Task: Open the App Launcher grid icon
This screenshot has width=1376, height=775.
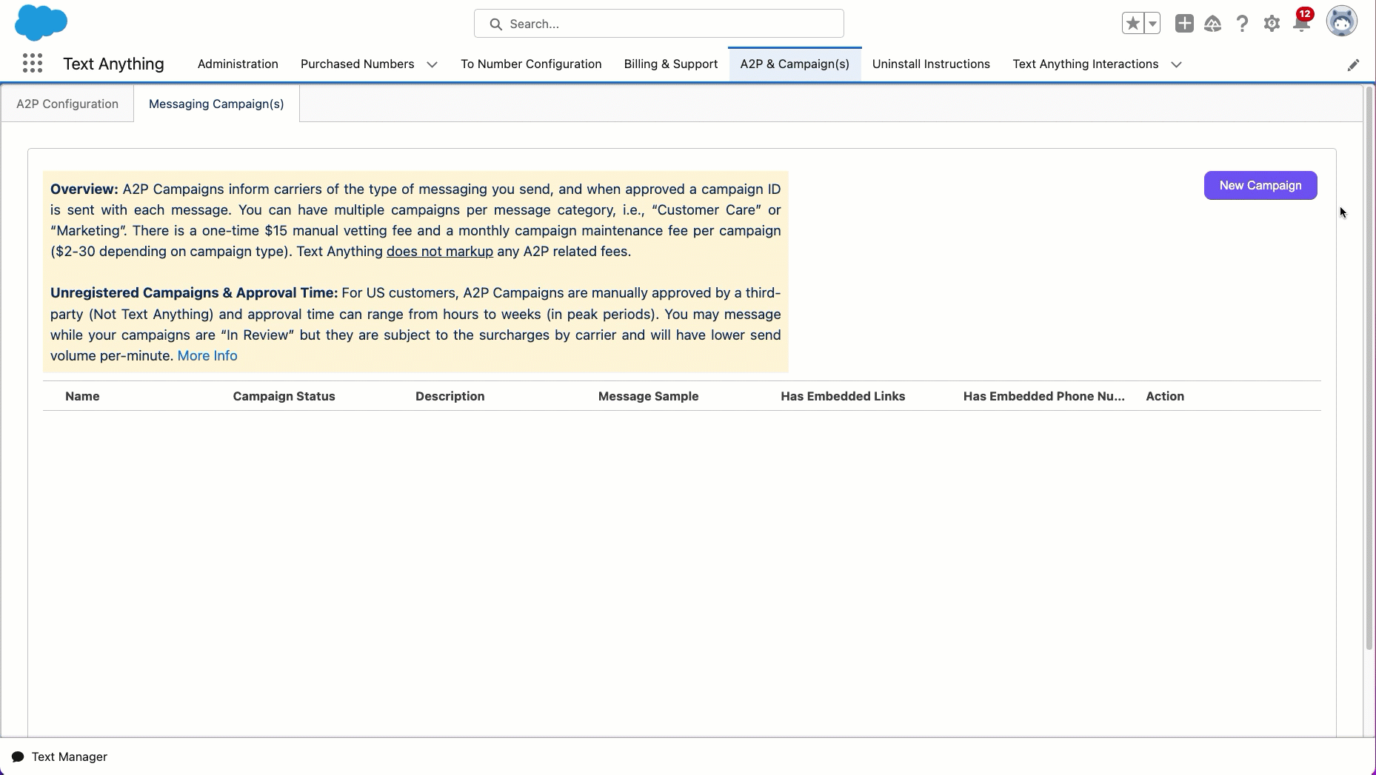Action: (32, 64)
